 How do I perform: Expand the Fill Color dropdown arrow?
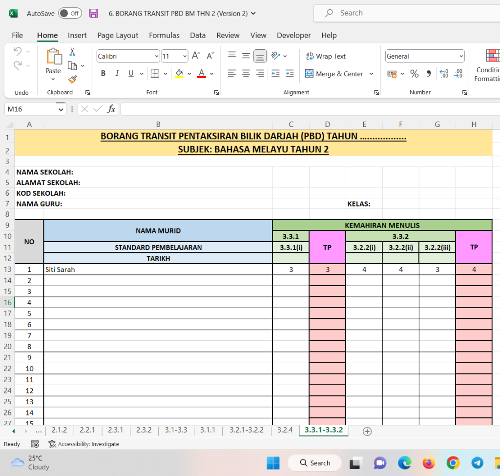point(189,73)
